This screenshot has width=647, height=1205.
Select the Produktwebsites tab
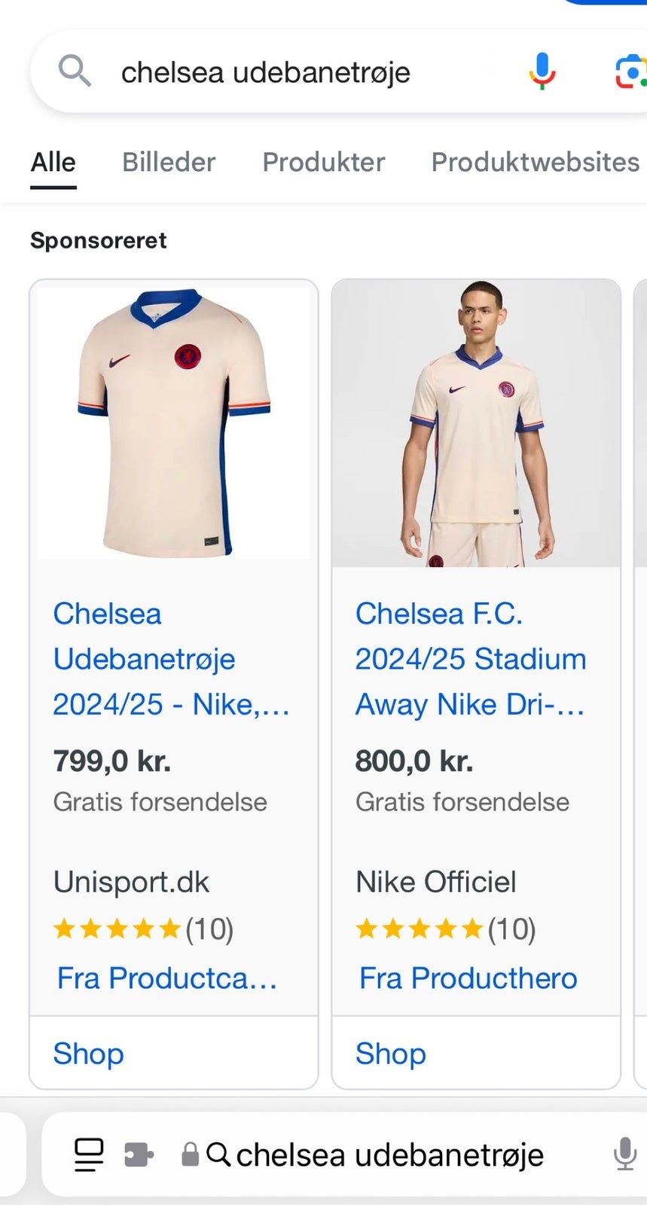[x=535, y=162]
